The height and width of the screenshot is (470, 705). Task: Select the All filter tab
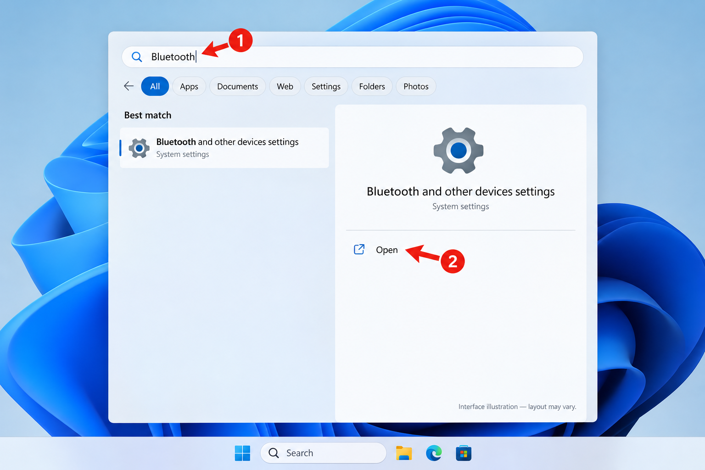155,86
